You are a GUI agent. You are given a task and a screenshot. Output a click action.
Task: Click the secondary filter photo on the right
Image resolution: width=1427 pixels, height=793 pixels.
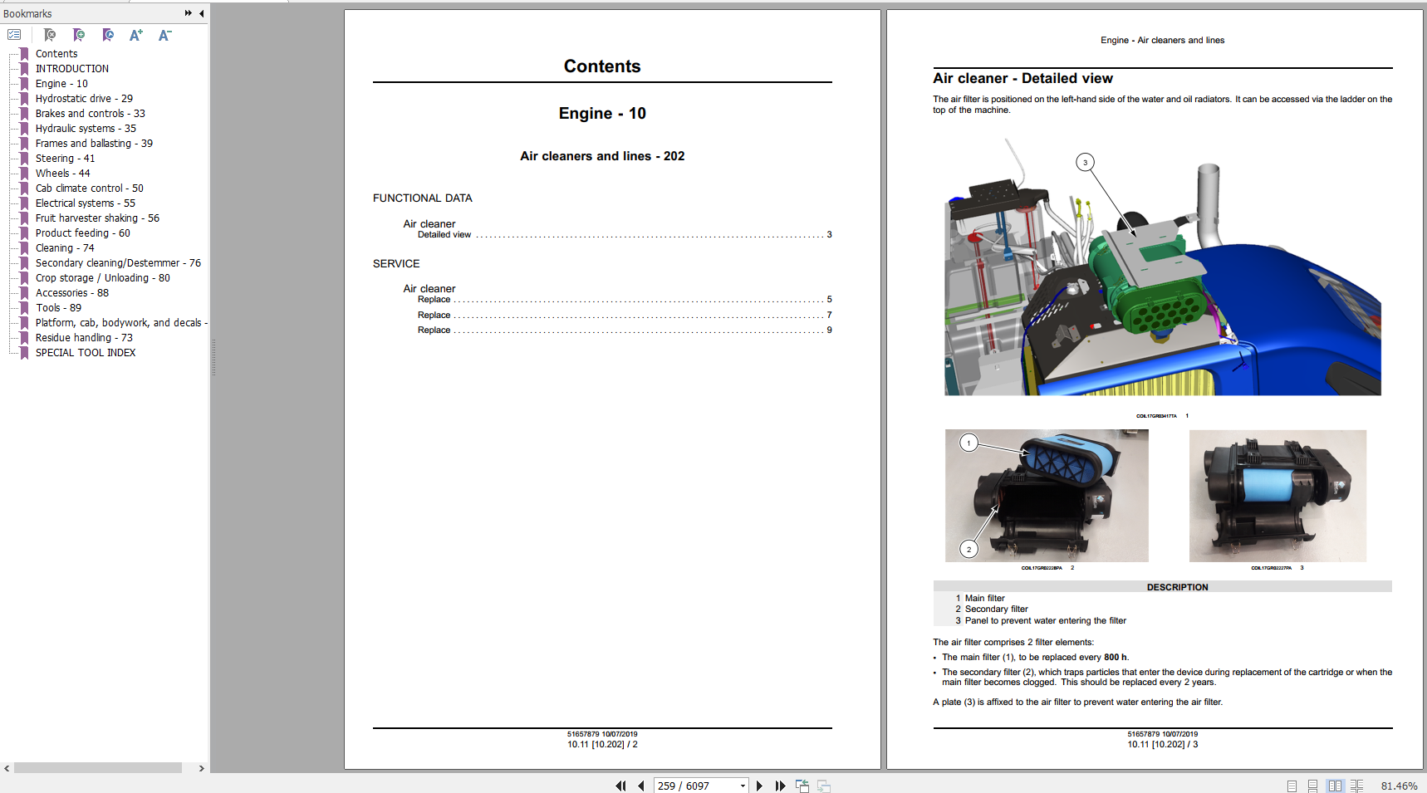point(1277,496)
